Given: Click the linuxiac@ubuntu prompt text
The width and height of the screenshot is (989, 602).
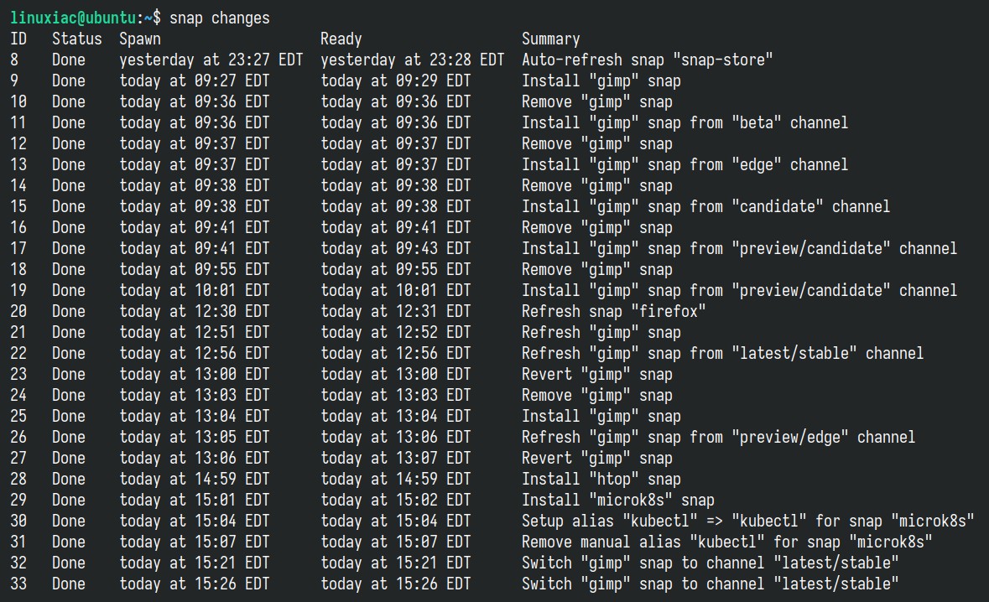Looking at the screenshot, I should pos(73,18).
